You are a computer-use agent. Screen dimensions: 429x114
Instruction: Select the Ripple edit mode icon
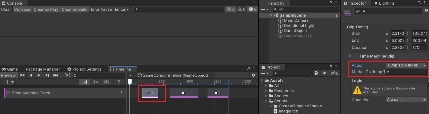tap(96, 82)
